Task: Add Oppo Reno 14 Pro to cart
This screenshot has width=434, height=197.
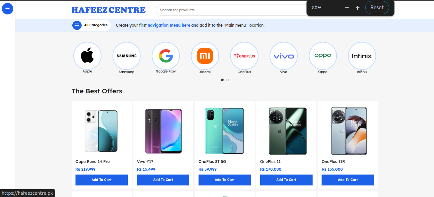Action: point(102,180)
